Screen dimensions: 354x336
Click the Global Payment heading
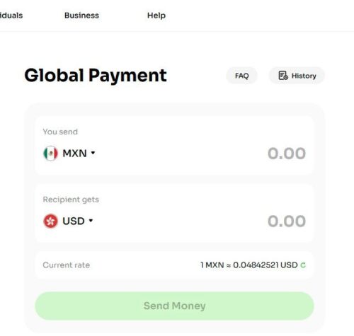(x=96, y=76)
